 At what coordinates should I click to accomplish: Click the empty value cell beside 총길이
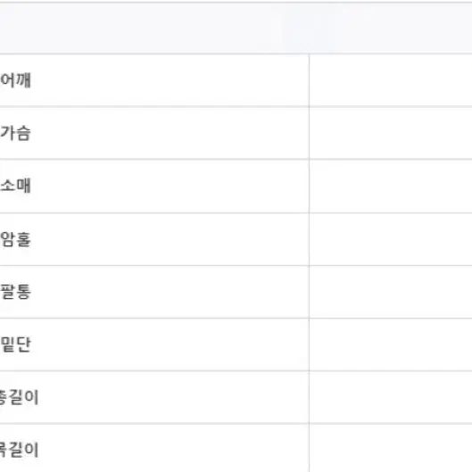click(x=391, y=397)
